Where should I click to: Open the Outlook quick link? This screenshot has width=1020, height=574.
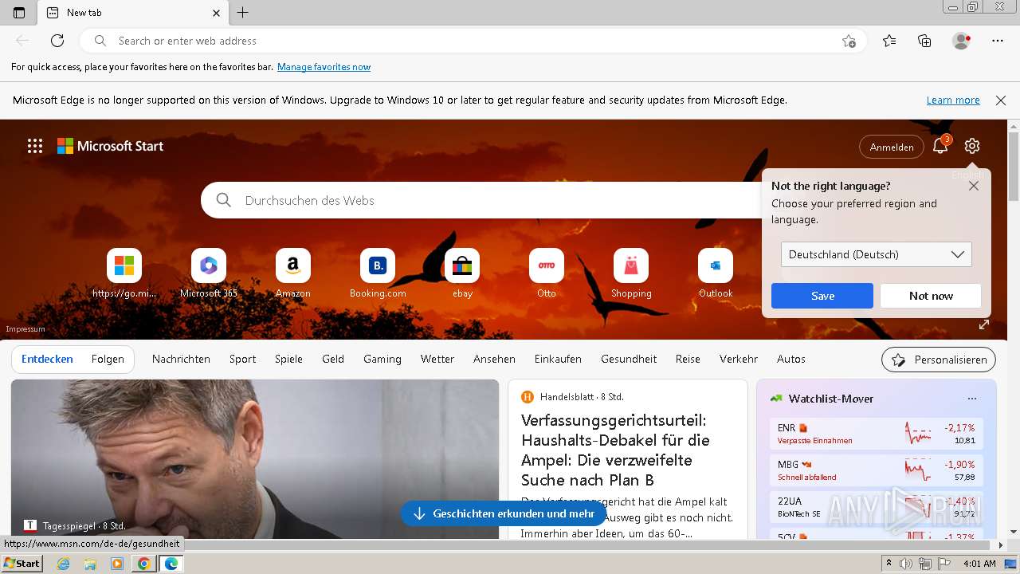point(716,274)
